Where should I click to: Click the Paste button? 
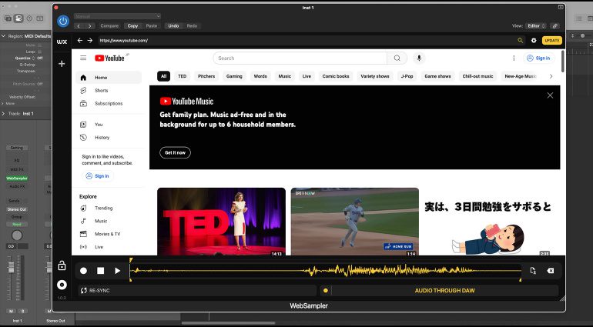tap(152, 26)
